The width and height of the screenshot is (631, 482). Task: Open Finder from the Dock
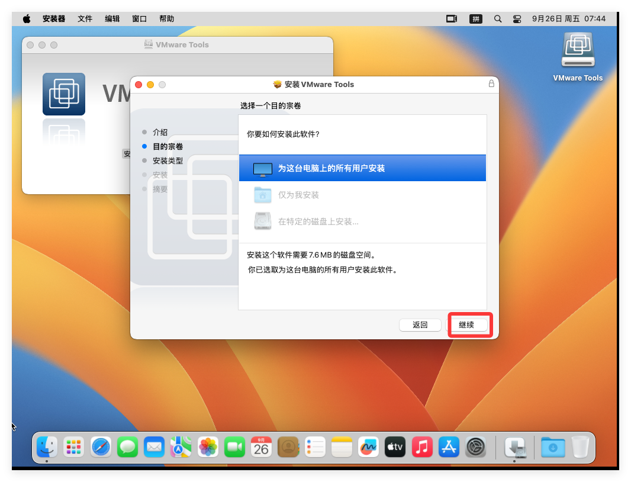[47, 447]
